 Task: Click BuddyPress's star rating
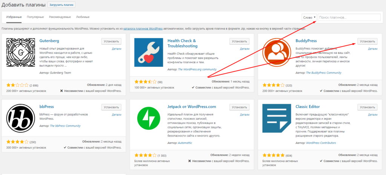click(274, 85)
